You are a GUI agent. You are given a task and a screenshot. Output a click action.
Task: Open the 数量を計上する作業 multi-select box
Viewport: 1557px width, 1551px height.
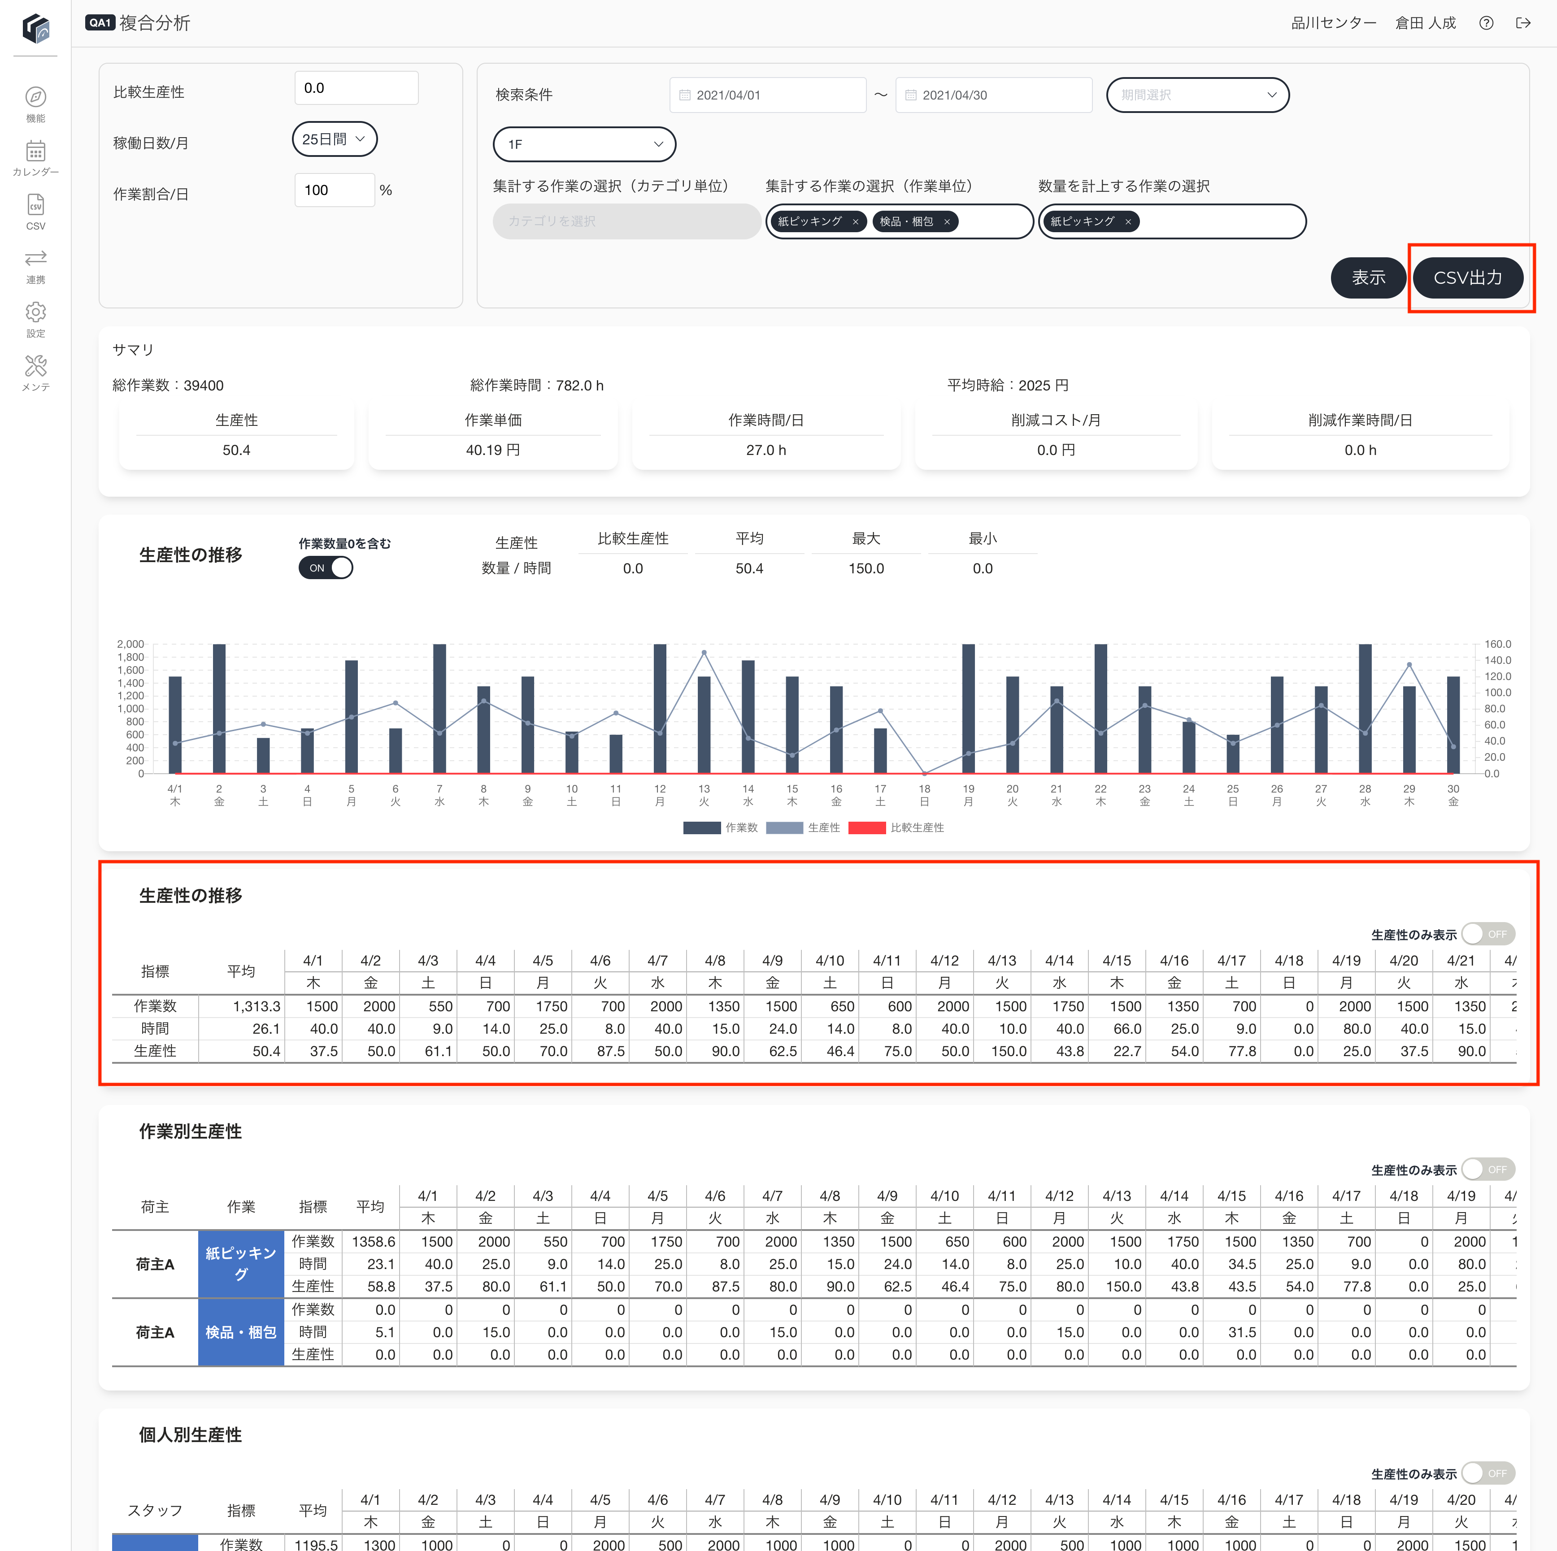pyautogui.click(x=1173, y=221)
